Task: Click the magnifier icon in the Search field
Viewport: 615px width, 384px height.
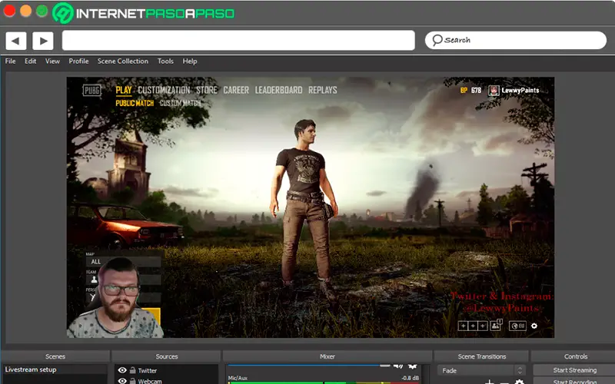Action: click(437, 40)
